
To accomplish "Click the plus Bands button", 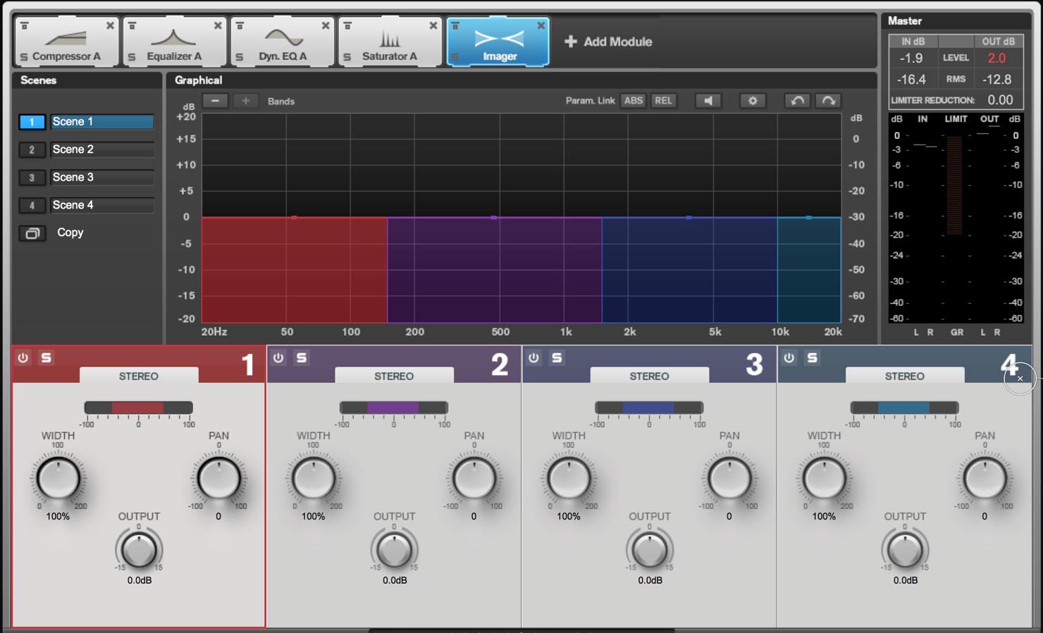I will (245, 101).
